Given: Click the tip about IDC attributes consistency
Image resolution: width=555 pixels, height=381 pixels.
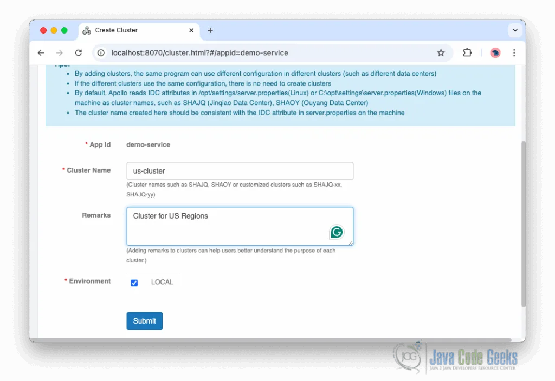Looking at the screenshot, I should [240, 113].
